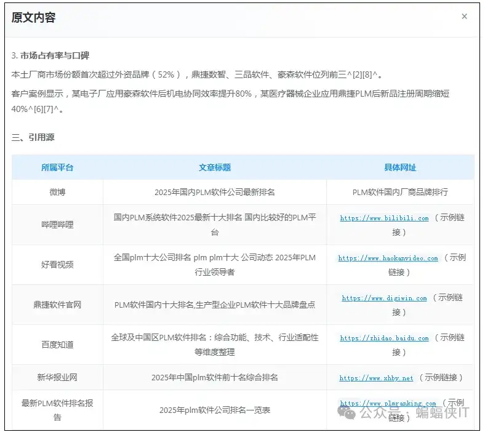485x432 pixels.
Task: Click heading 市场占有率与口碑
Action: point(55,55)
